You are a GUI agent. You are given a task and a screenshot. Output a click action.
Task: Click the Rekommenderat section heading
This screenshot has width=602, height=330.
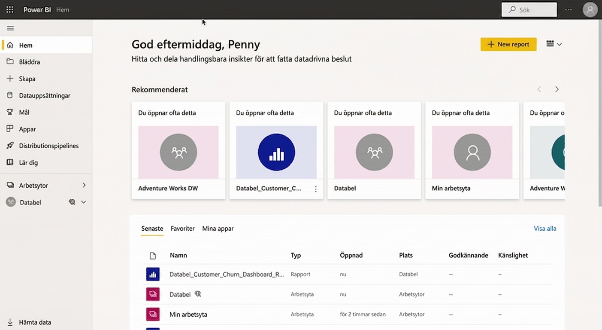[x=160, y=89]
